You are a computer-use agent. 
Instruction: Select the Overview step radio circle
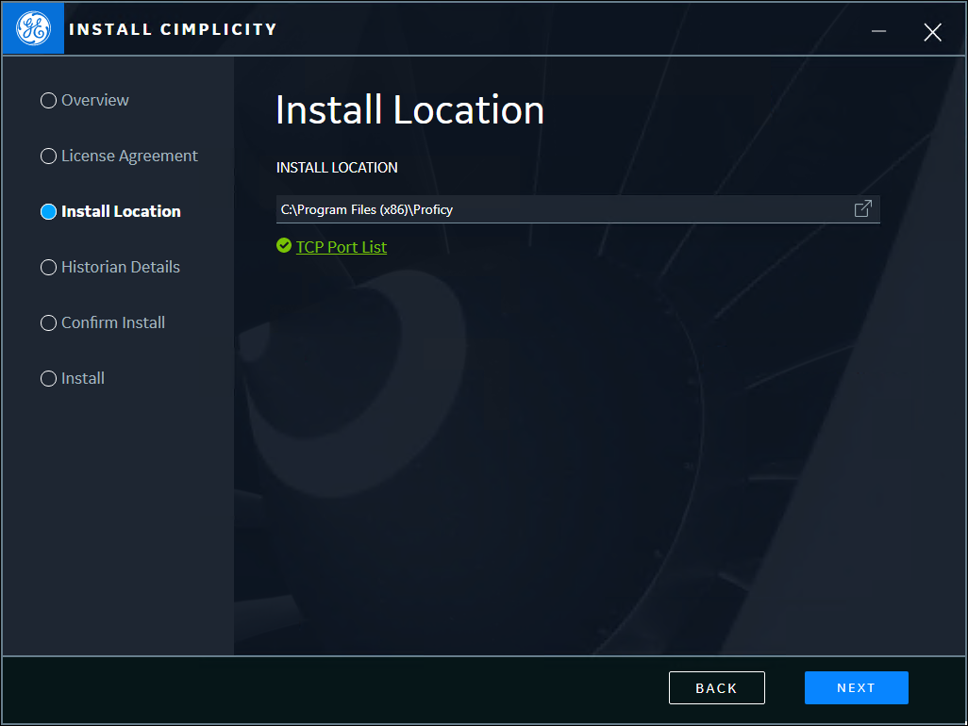(48, 101)
